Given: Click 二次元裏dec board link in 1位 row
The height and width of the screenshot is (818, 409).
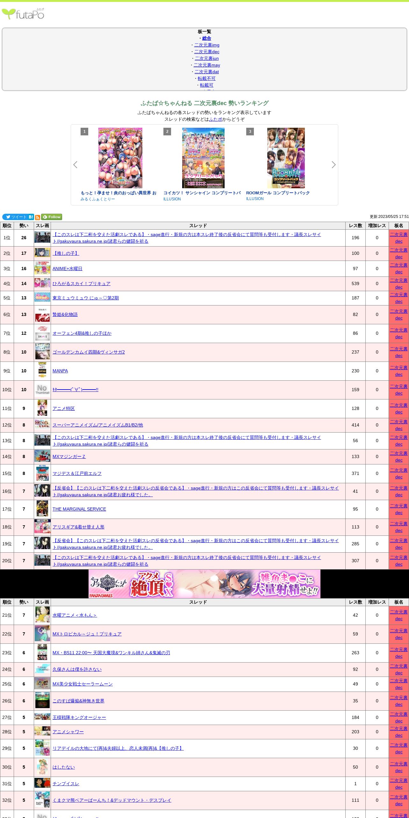Looking at the screenshot, I should (399, 238).
